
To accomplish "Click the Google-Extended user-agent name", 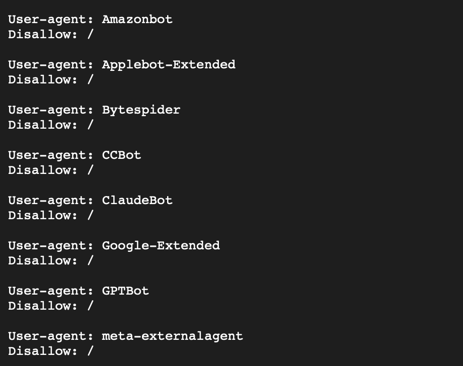I will click(x=161, y=246).
